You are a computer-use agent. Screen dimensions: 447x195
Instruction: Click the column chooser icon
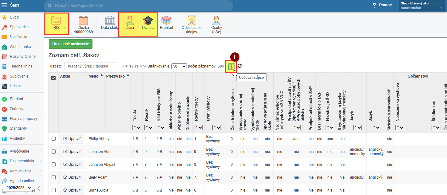[x=231, y=66]
